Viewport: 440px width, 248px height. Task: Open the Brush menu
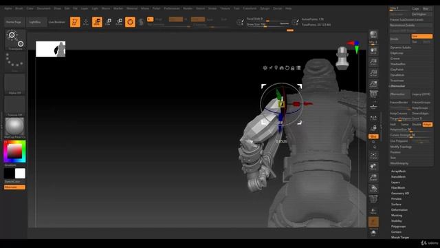[x=19, y=8]
